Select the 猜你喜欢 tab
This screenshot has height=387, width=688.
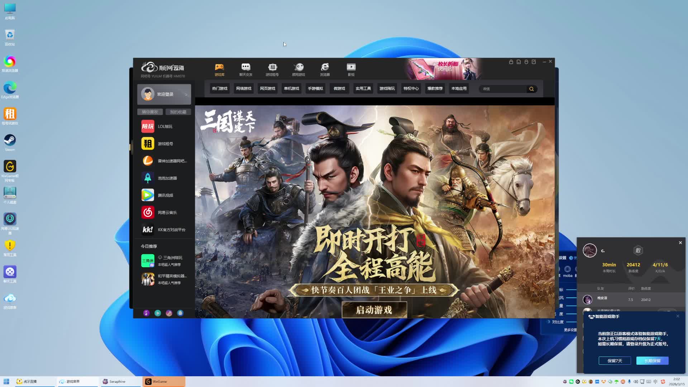point(150,112)
